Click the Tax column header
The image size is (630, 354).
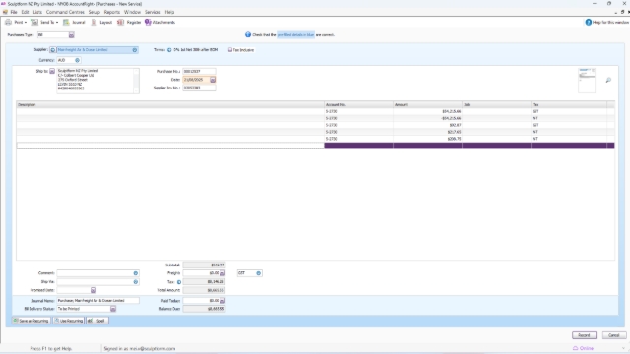point(569,105)
